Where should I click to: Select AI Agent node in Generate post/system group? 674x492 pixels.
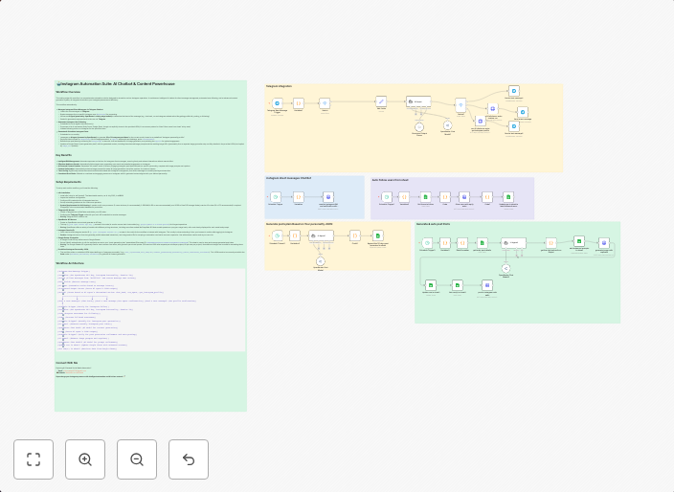(x=321, y=235)
